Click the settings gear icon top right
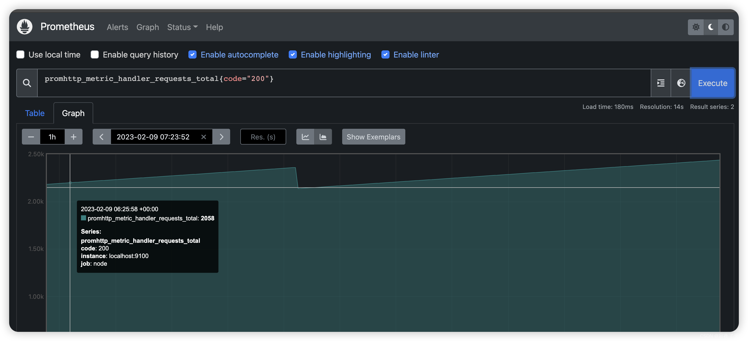This screenshot has width=748, height=341. [696, 27]
